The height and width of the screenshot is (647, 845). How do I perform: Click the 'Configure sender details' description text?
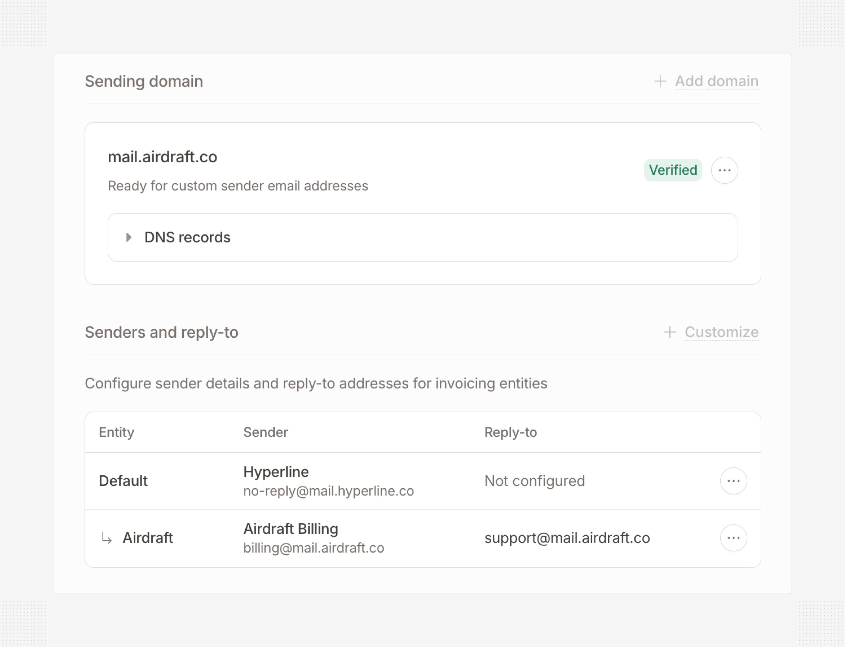pyautogui.click(x=316, y=384)
